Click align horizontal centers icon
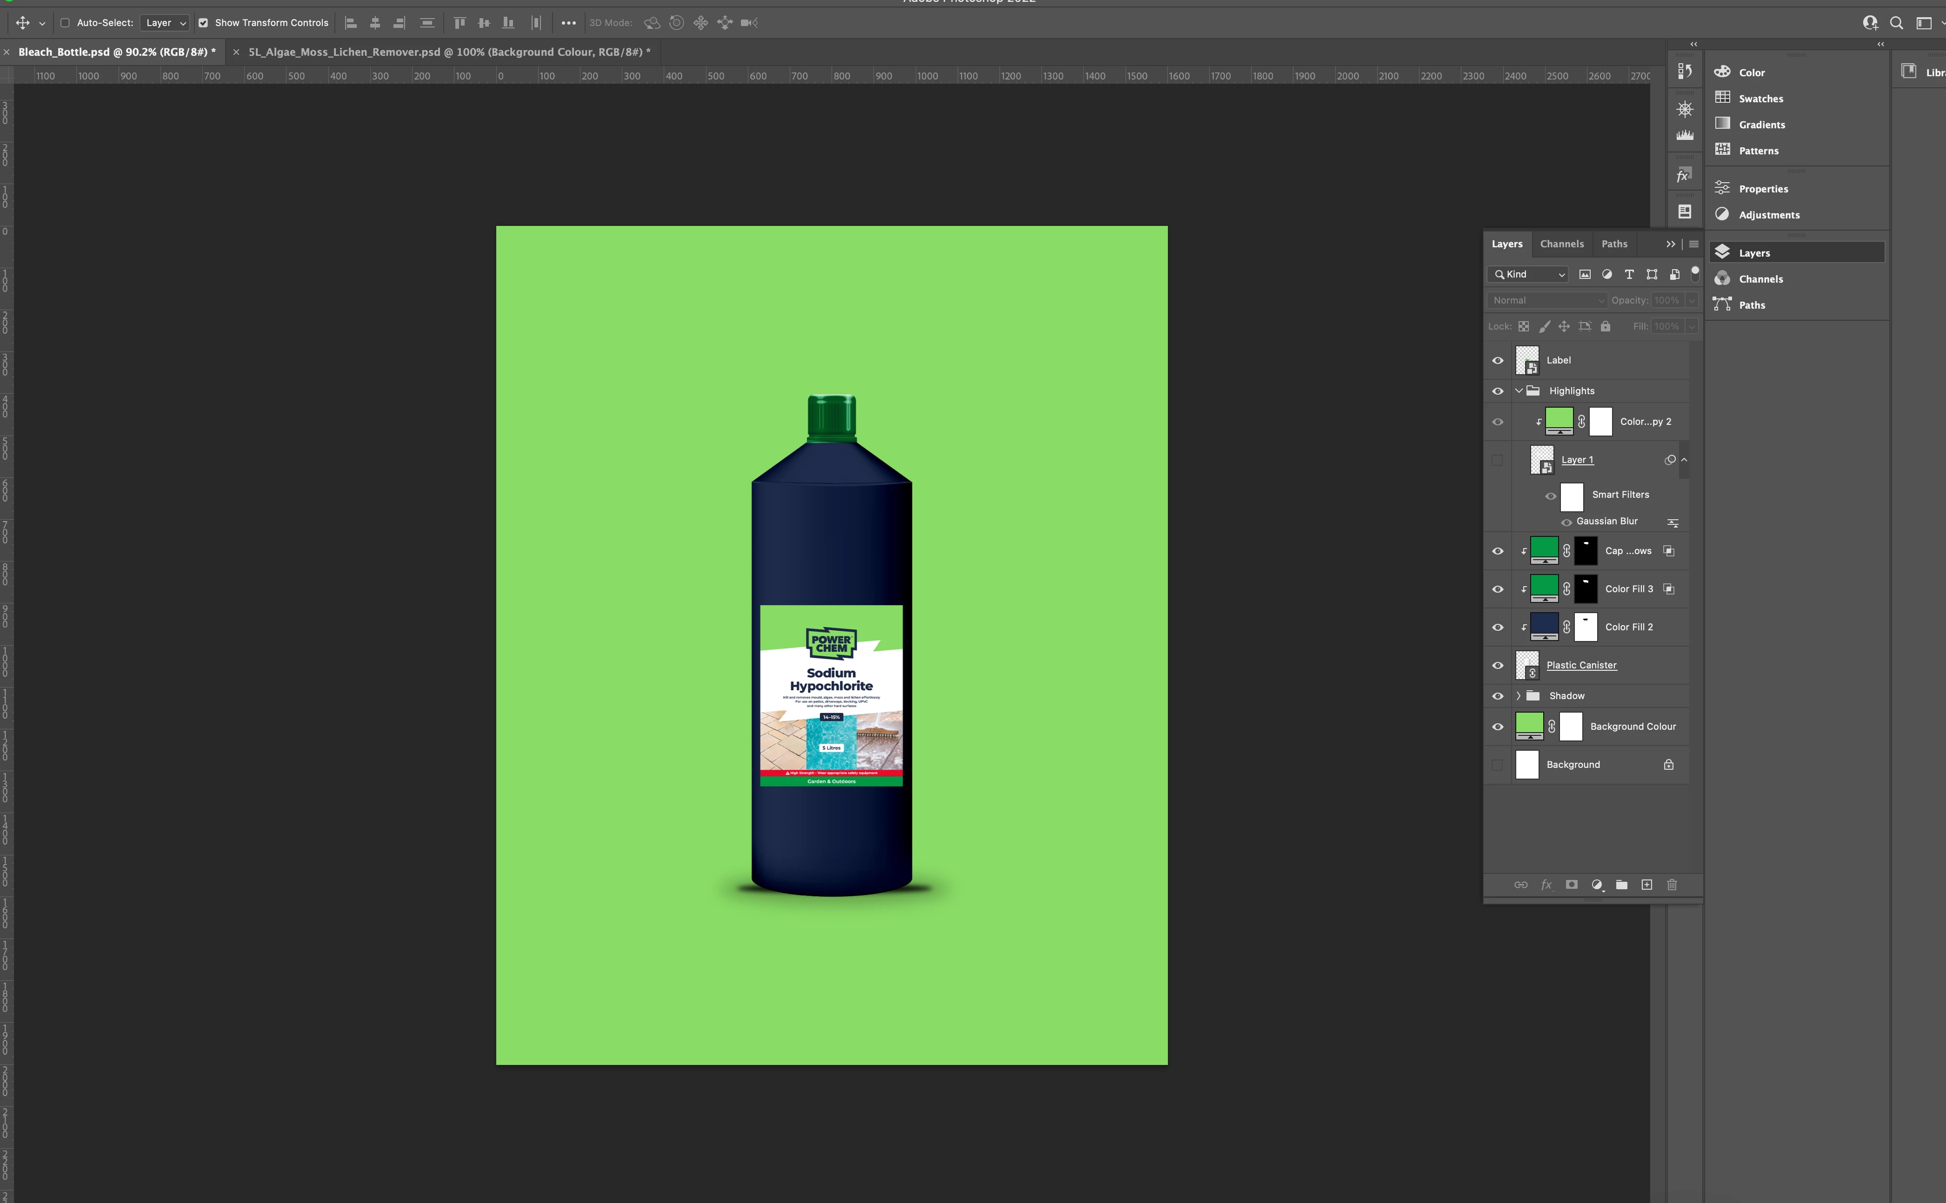The width and height of the screenshot is (1946, 1203). pos(375,23)
